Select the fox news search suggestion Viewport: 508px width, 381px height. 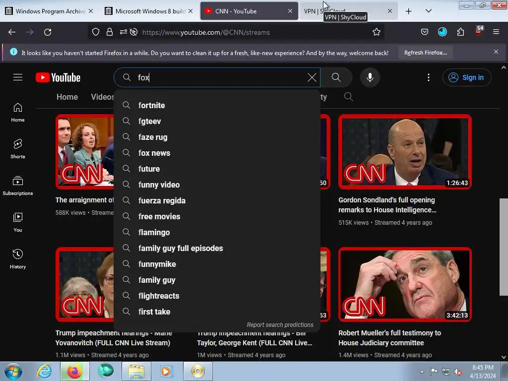click(x=217, y=153)
